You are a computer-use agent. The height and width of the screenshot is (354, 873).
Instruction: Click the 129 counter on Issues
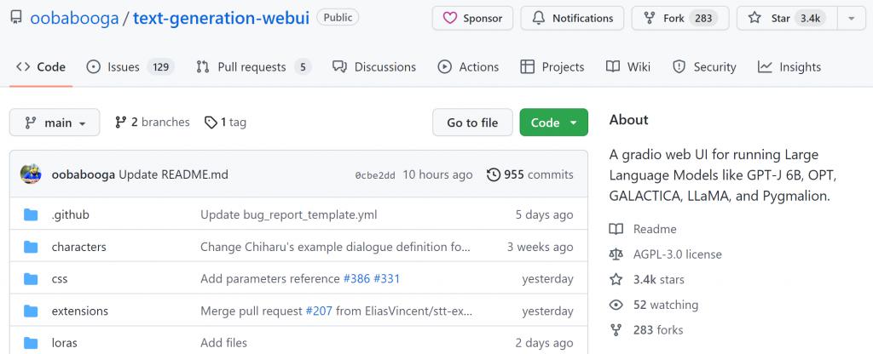tap(161, 67)
